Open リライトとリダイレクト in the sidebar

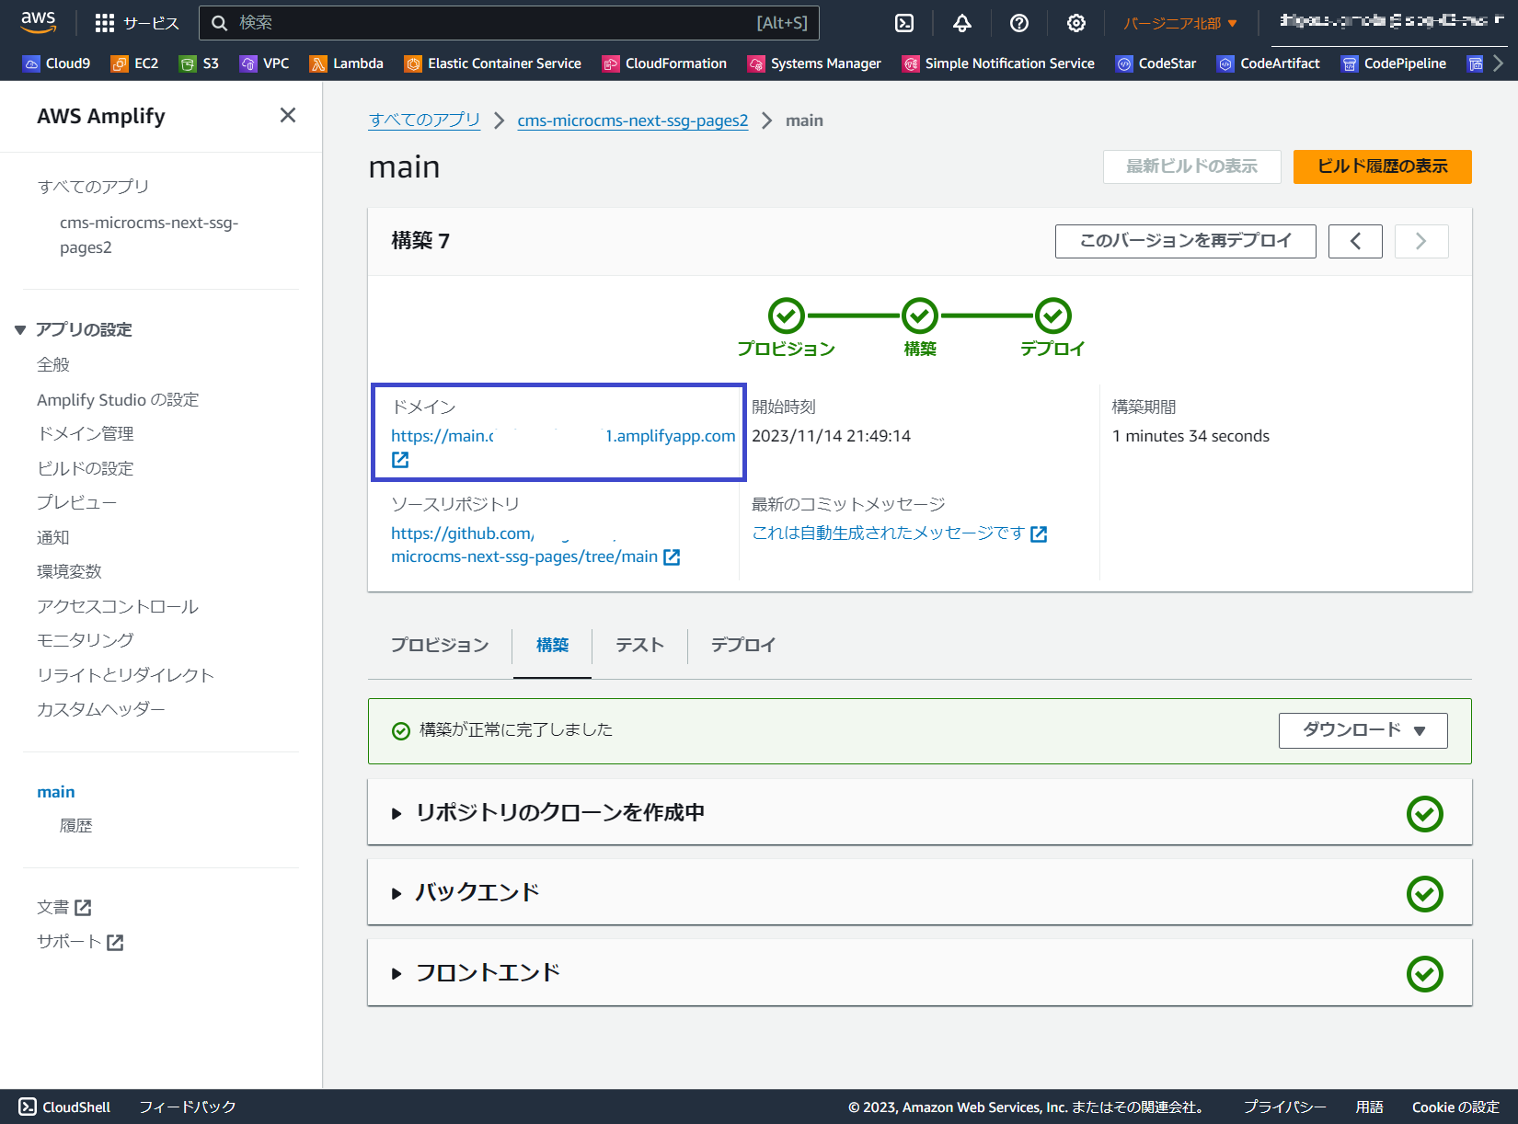pyautogui.click(x=125, y=675)
